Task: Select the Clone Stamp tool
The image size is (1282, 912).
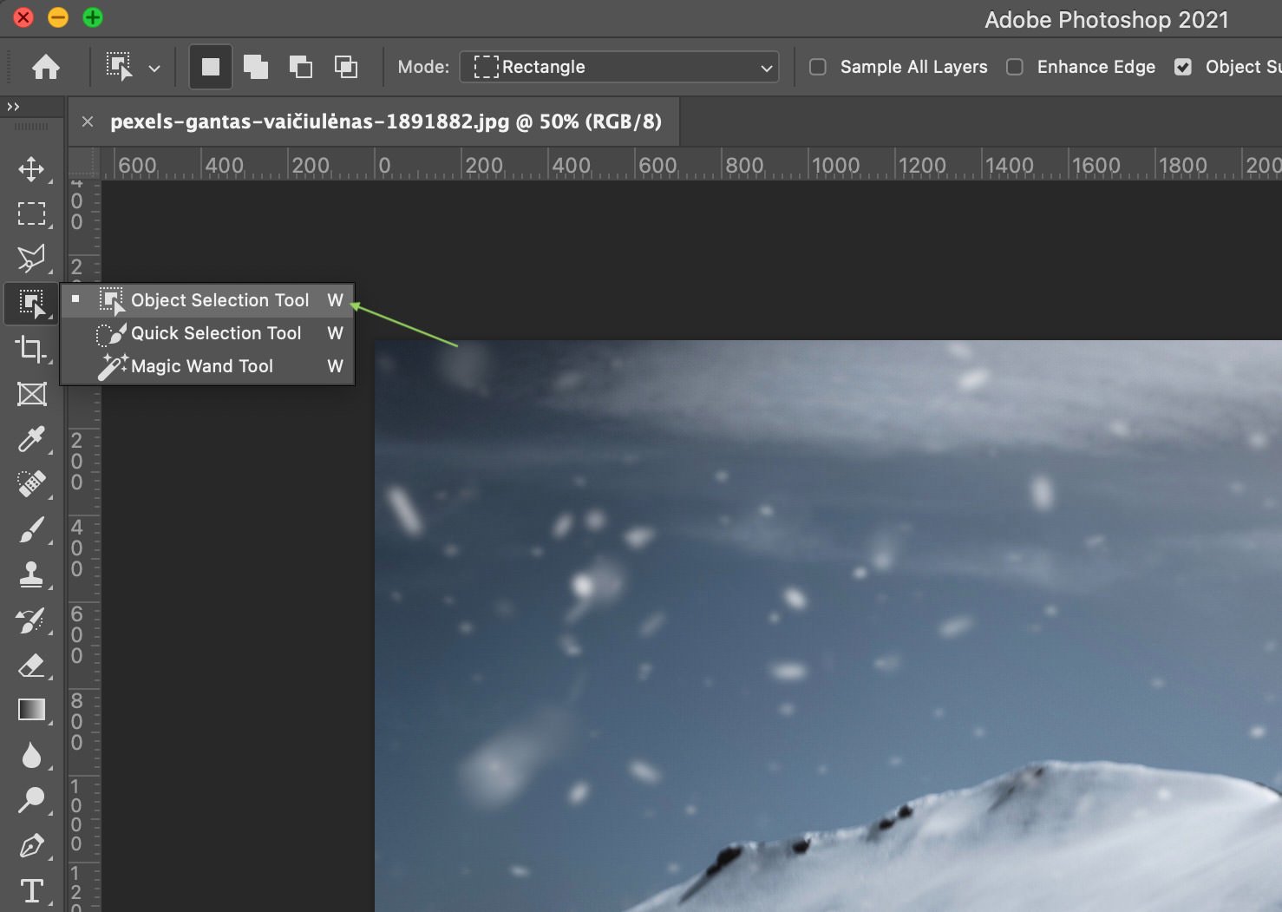Action: click(32, 574)
